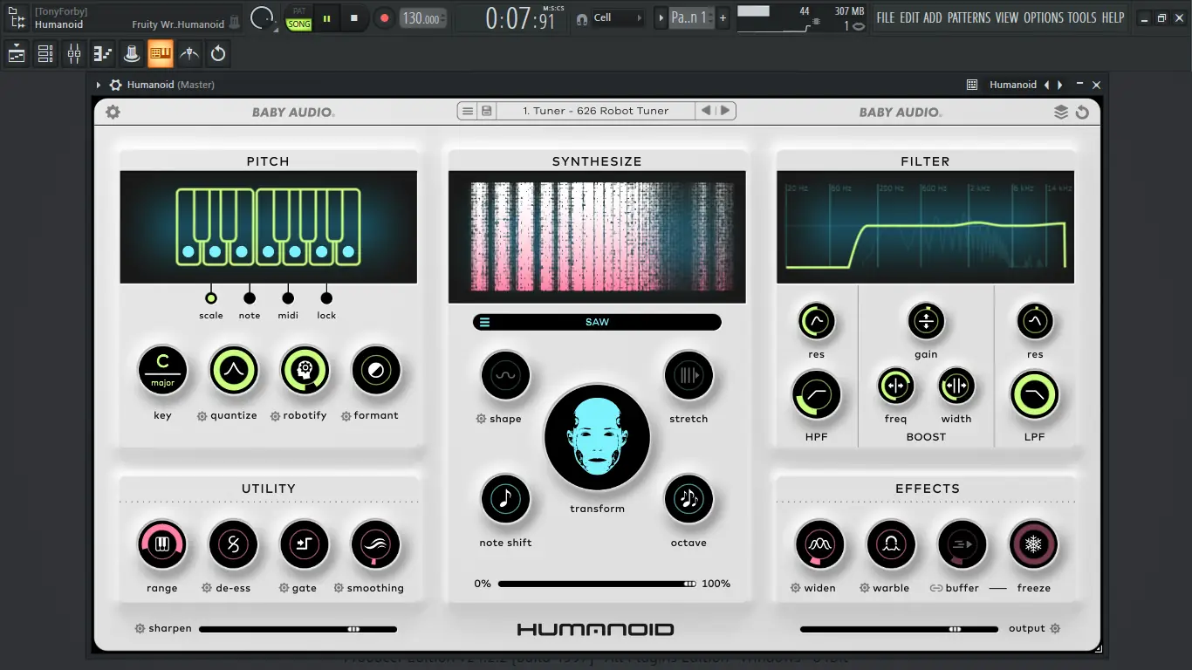Toggle PAT/SONG mode in FL Studio
The width and height of the screenshot is (1192, 670).
click(299, 18)
